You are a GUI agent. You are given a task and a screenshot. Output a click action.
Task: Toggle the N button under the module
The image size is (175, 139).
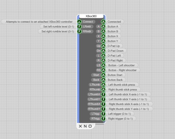[x=85, y=126]
